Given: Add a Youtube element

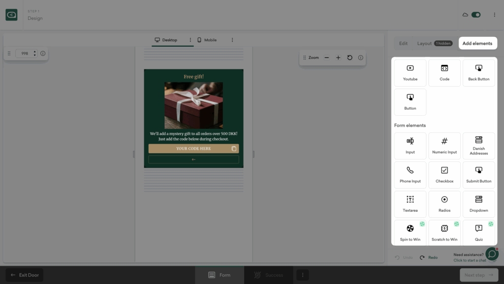Looking at the screenshot, I should pos(410,73).
